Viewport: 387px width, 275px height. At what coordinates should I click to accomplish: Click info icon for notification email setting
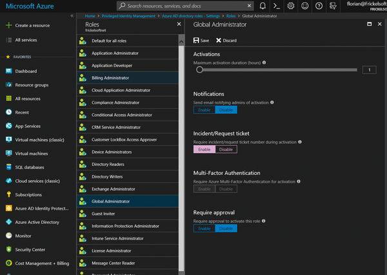tap(272, 102)
